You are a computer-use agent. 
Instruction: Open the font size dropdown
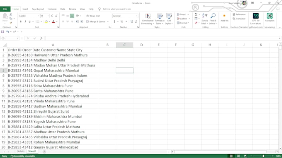(x=48, y=16)
